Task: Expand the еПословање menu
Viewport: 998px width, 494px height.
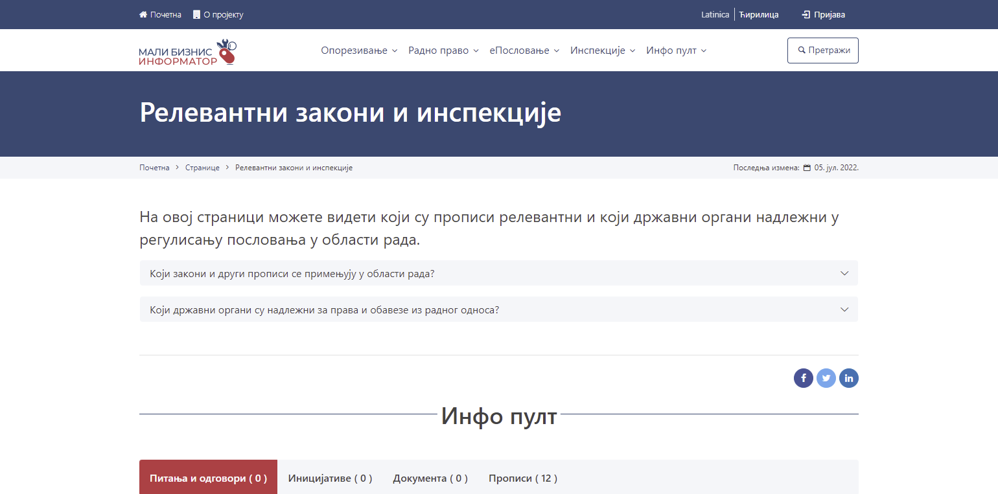Action: [x=524, y=51]
